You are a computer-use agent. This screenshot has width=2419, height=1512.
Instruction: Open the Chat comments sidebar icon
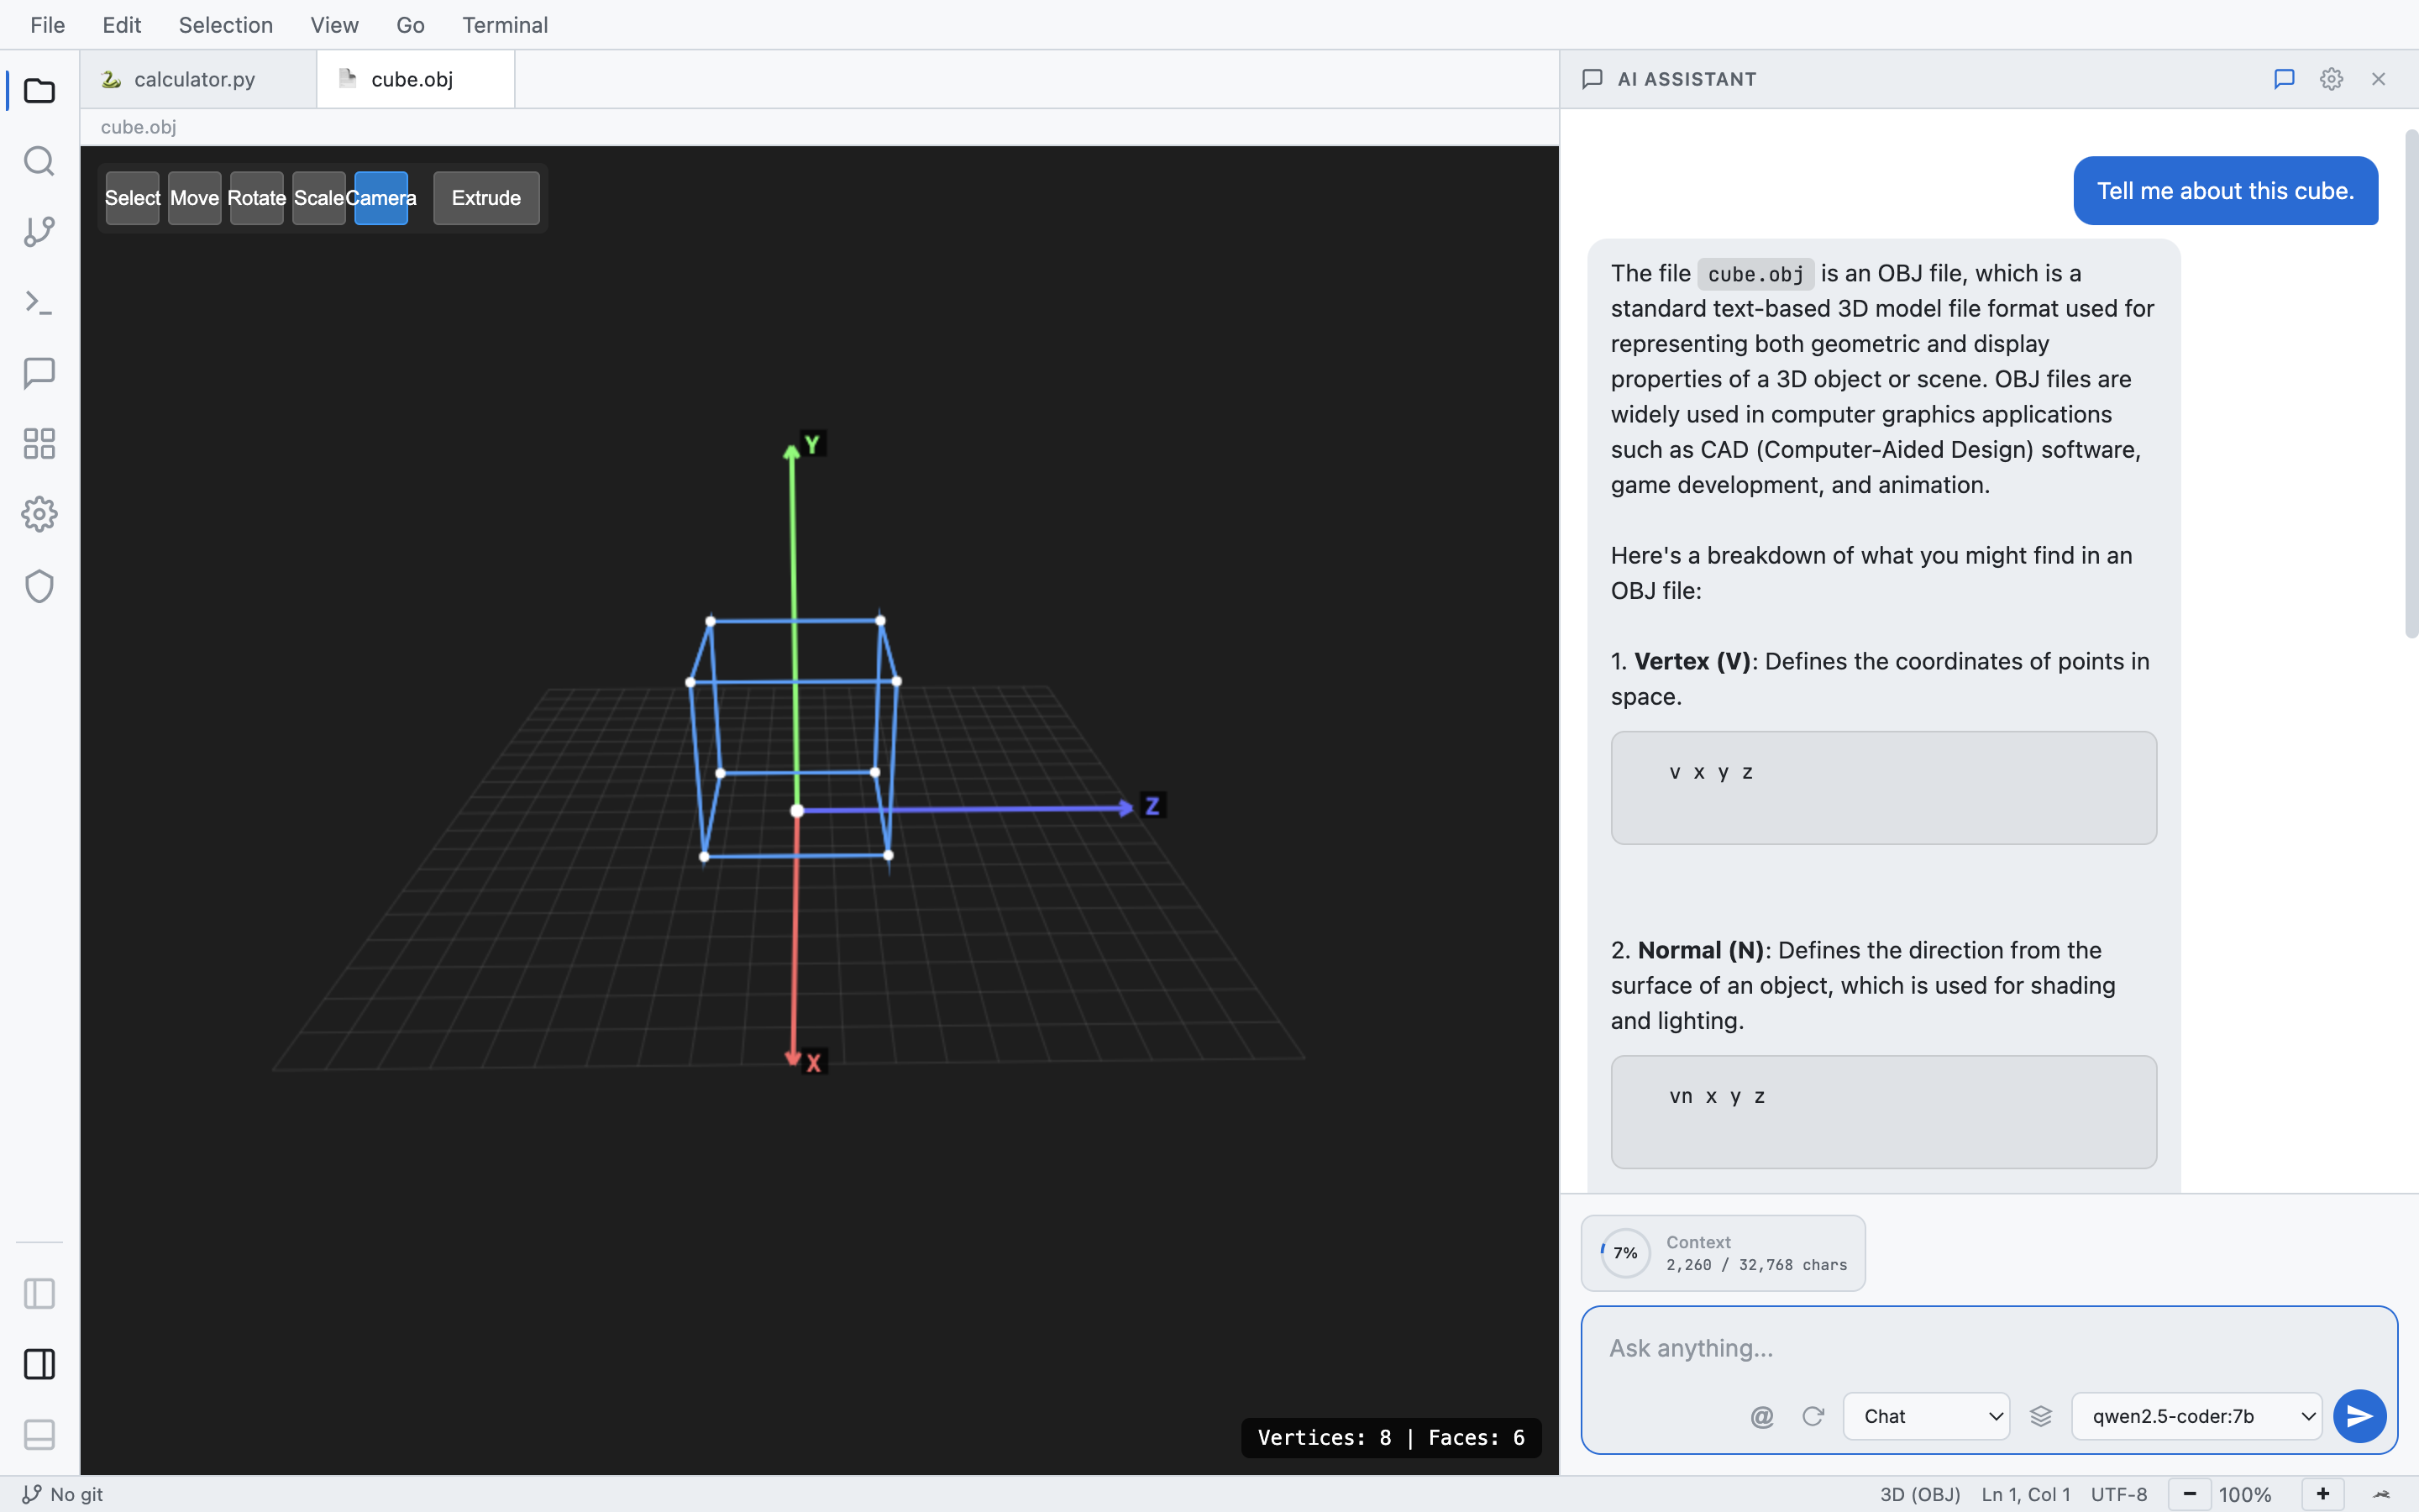point(39,373)
